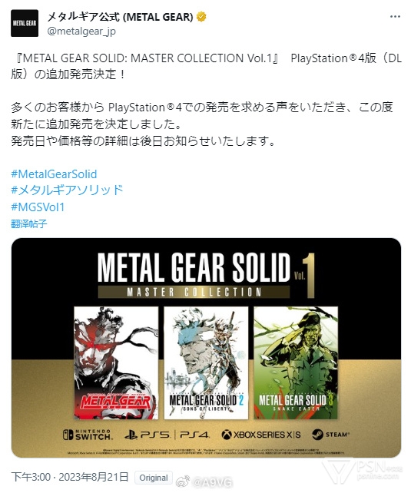The width and height of the screenshot is (411, 493).
Task: Open the three-dot more options menu
Action: (x=395, y=17)
